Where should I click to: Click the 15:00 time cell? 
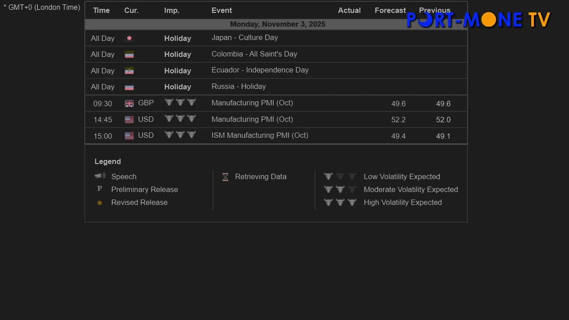coord(103,136)
